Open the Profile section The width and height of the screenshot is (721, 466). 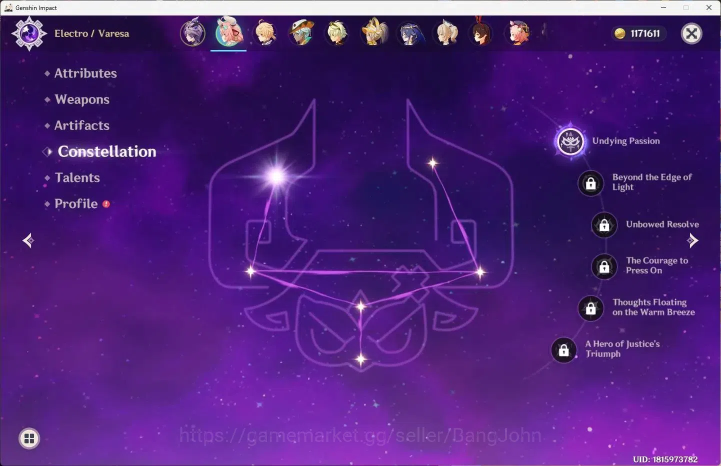[76, 203]
